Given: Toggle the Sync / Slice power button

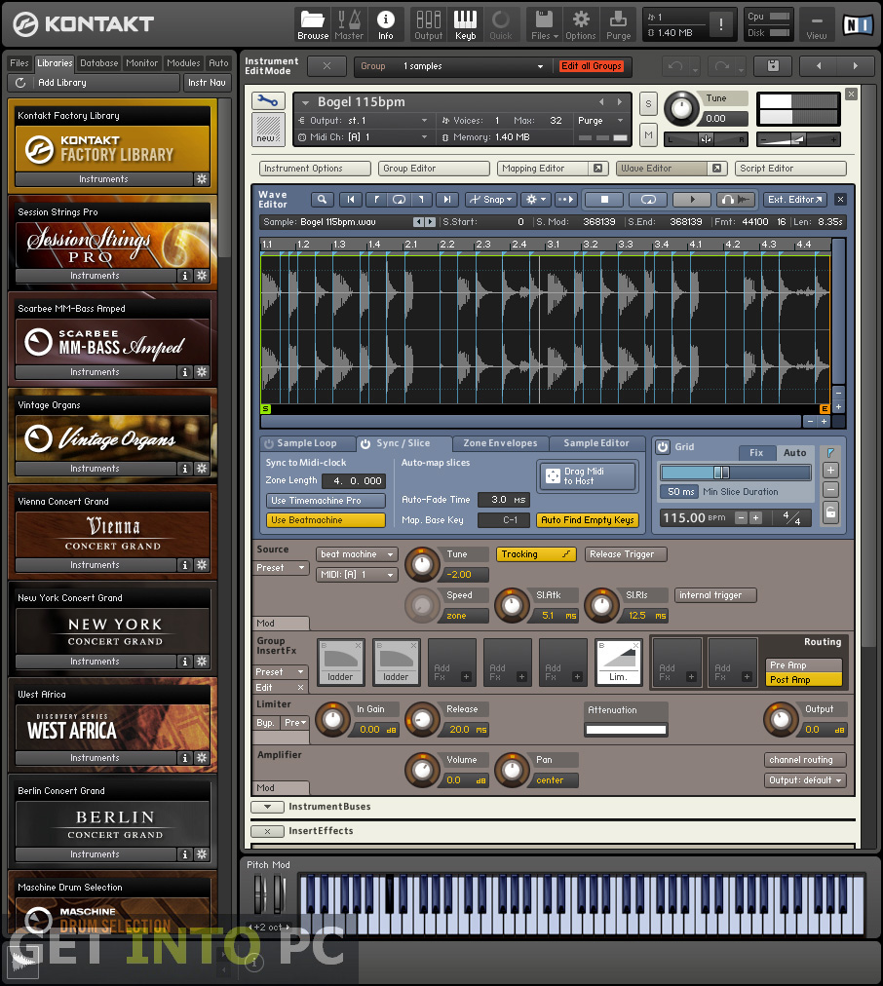Looking at the screenshot, I should pos(365,444).
